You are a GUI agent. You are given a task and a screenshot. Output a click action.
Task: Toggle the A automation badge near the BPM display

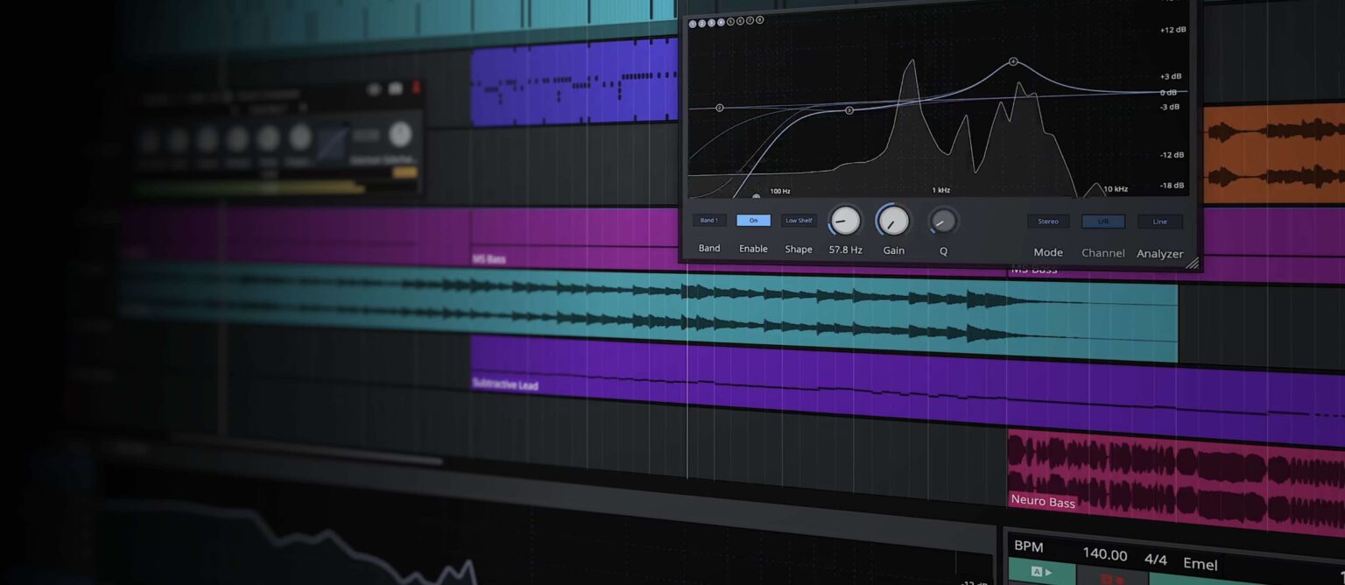(1037, 571)
